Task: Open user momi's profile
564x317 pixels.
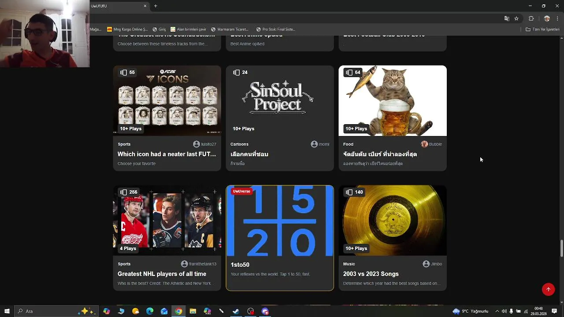Action: [320, 144]
